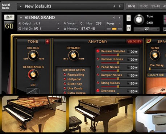Select the Bösendorfer piano photo thumbnail

34,114
